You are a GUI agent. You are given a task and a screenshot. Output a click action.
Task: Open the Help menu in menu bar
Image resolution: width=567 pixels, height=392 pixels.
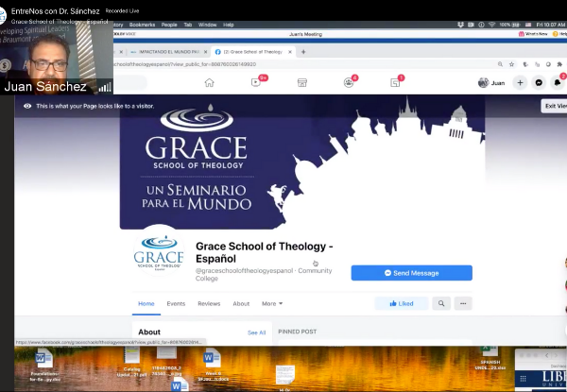tap(228, 25)
